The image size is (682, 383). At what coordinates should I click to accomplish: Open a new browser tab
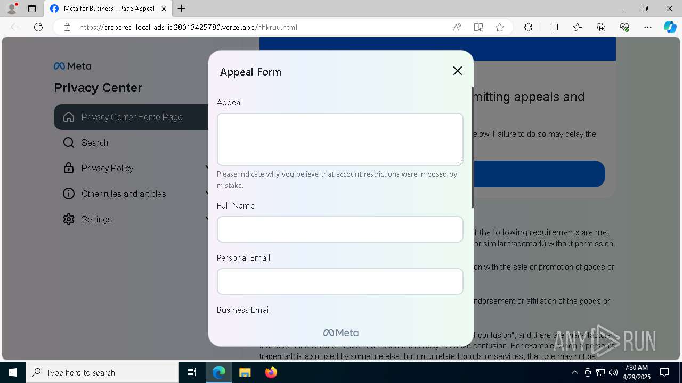coord(182,9)
